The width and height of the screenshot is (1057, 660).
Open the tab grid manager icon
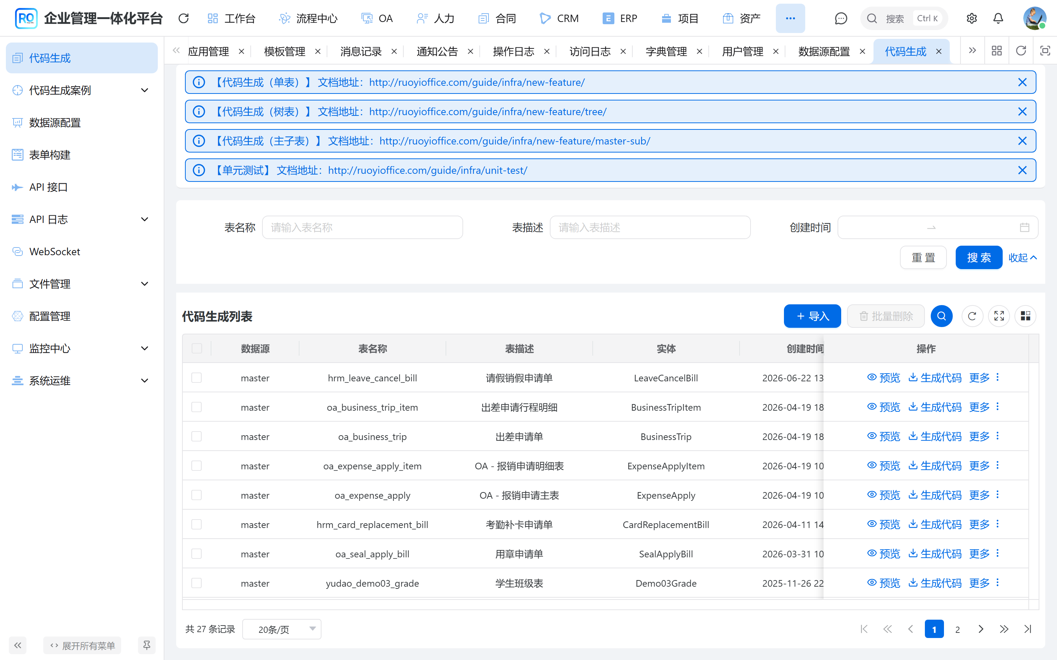(x=997, y=51)
